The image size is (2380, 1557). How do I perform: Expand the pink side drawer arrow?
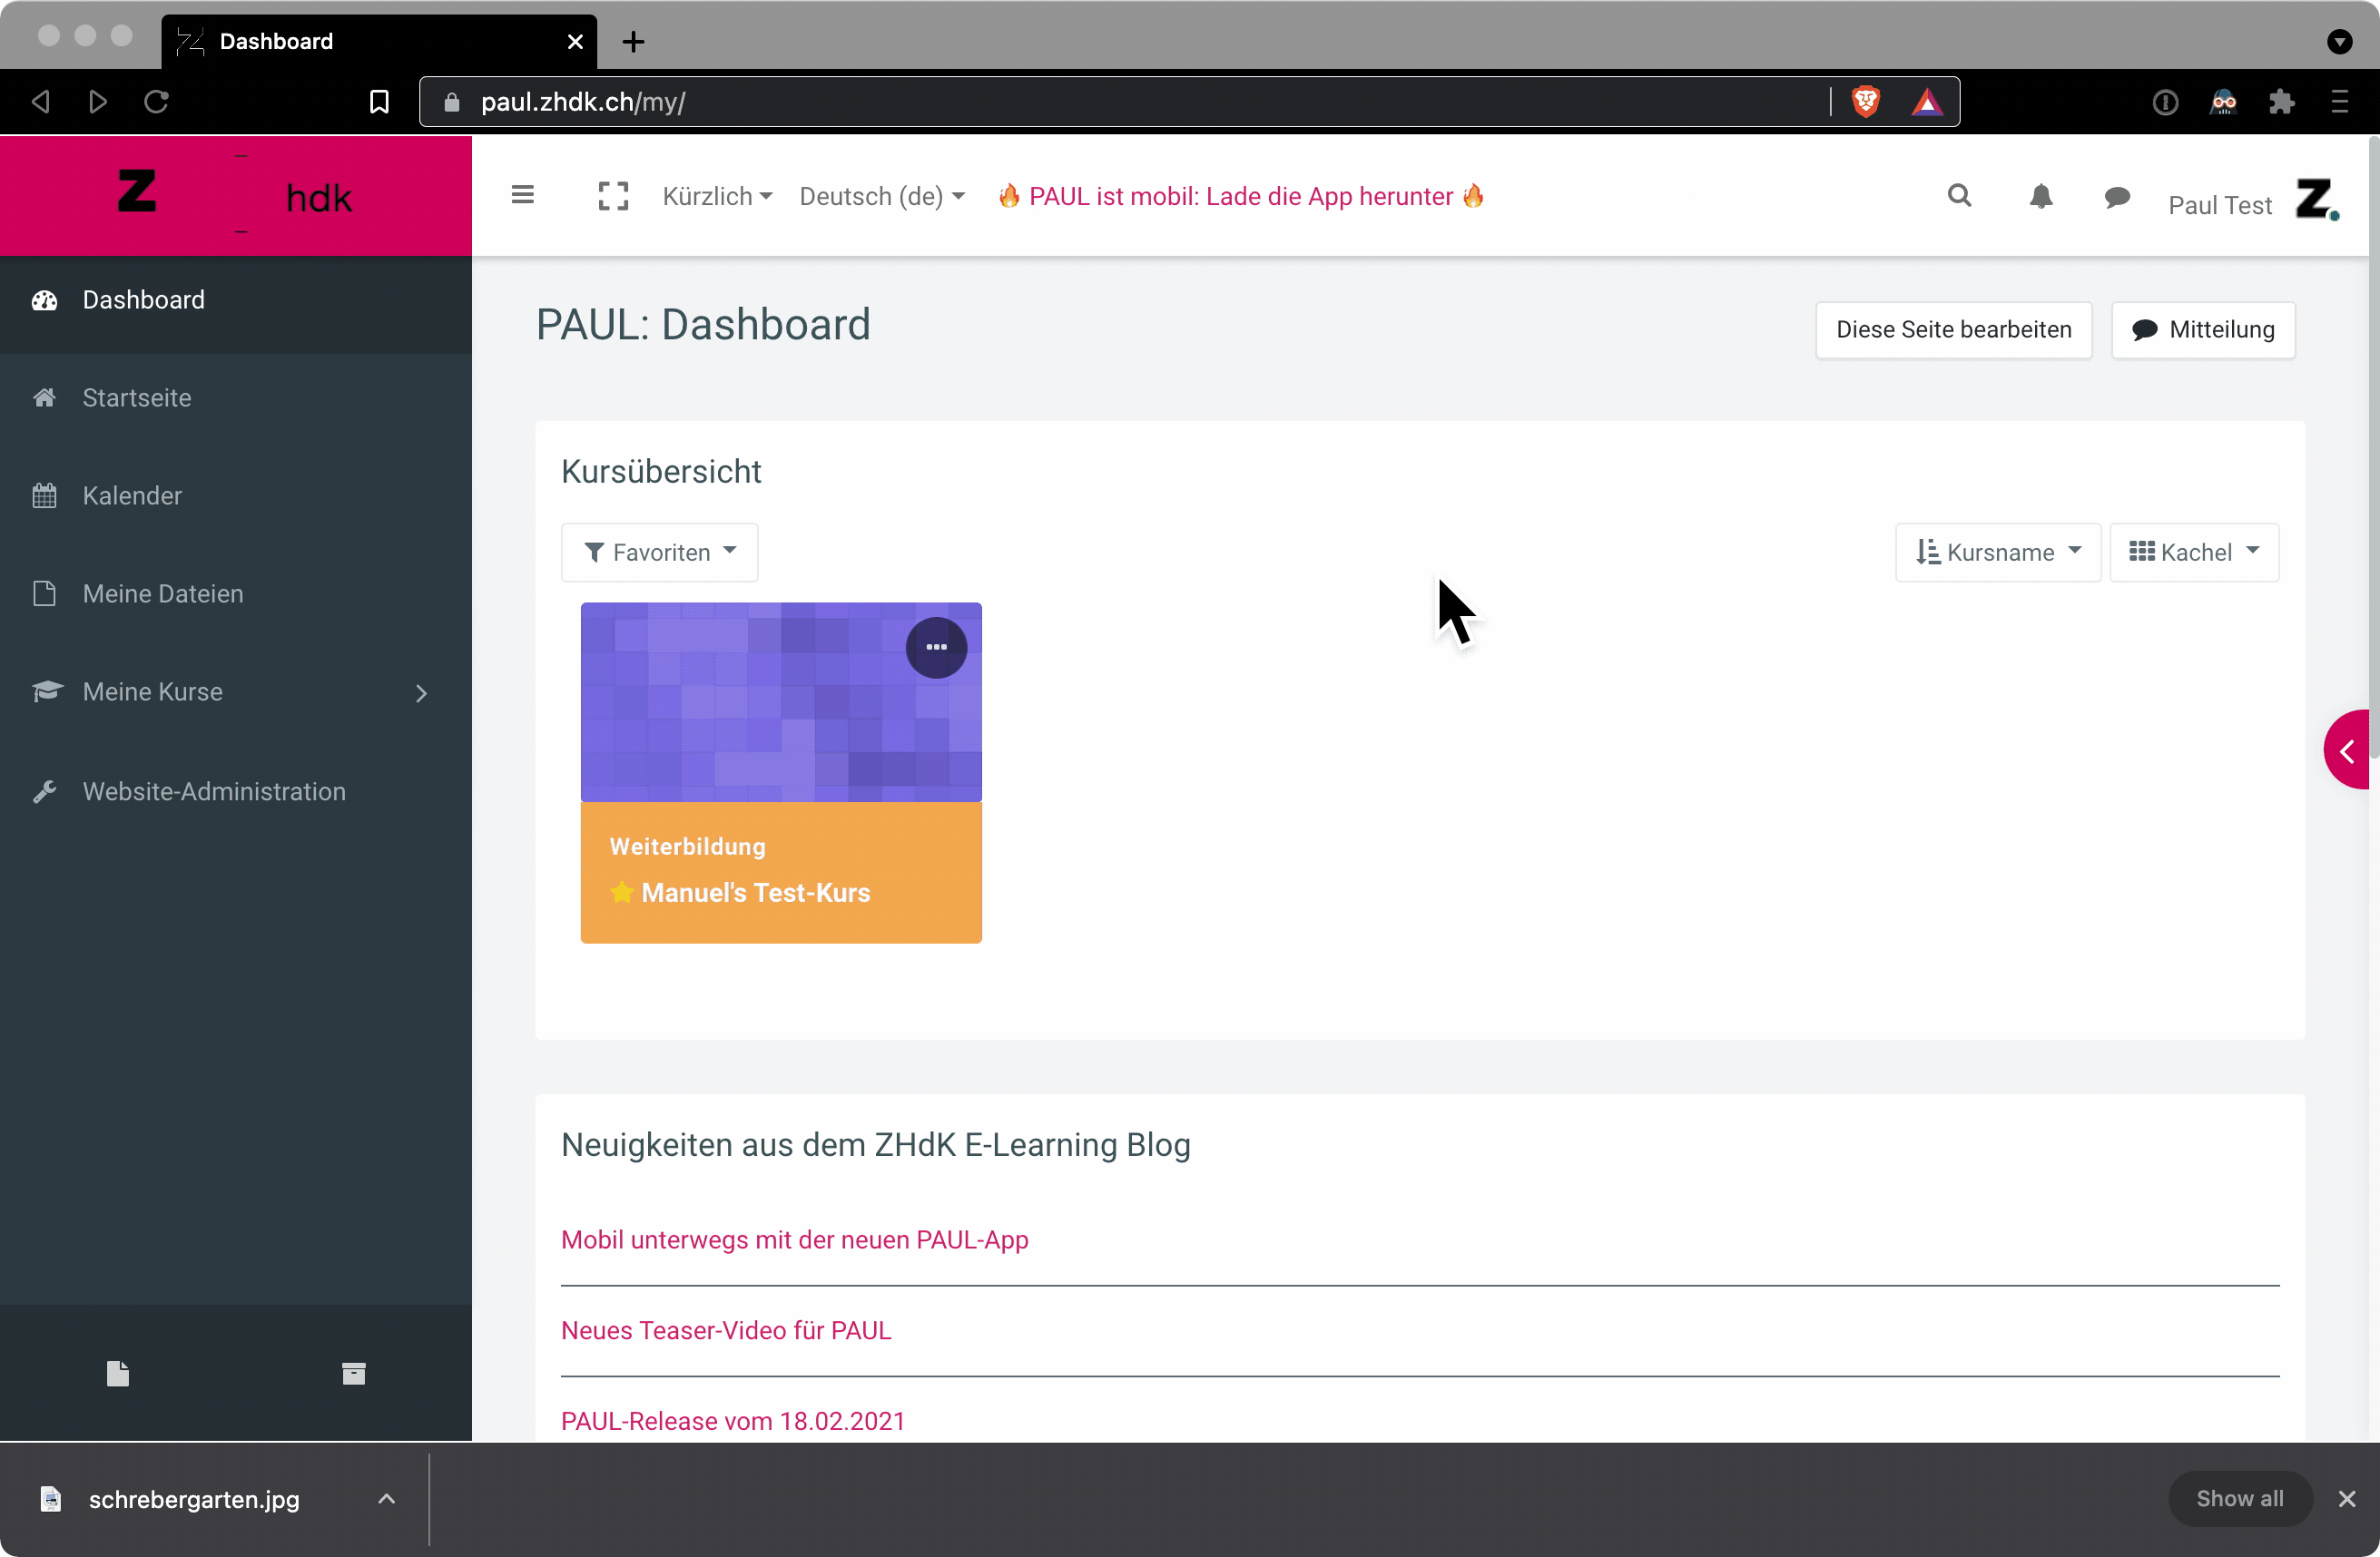[2347, 750]
